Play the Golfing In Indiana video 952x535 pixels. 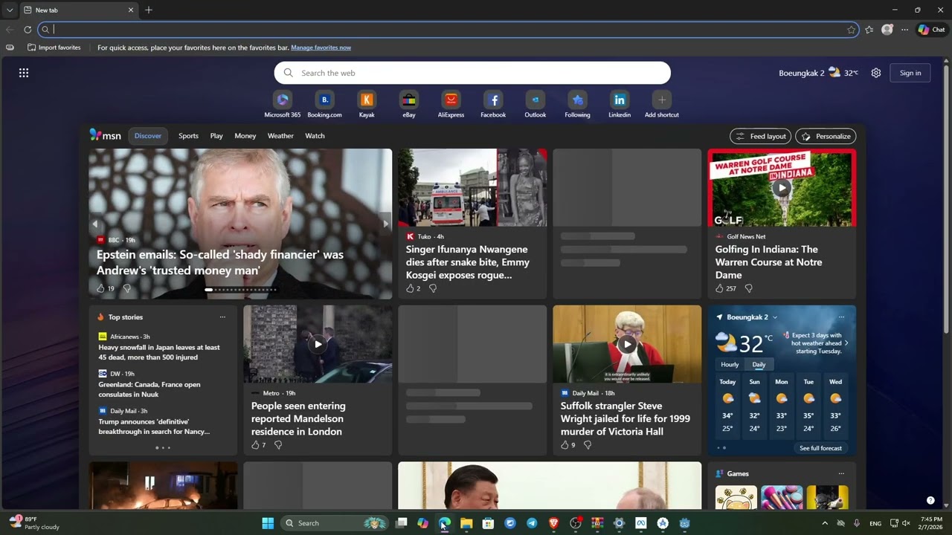pos(782,188)
